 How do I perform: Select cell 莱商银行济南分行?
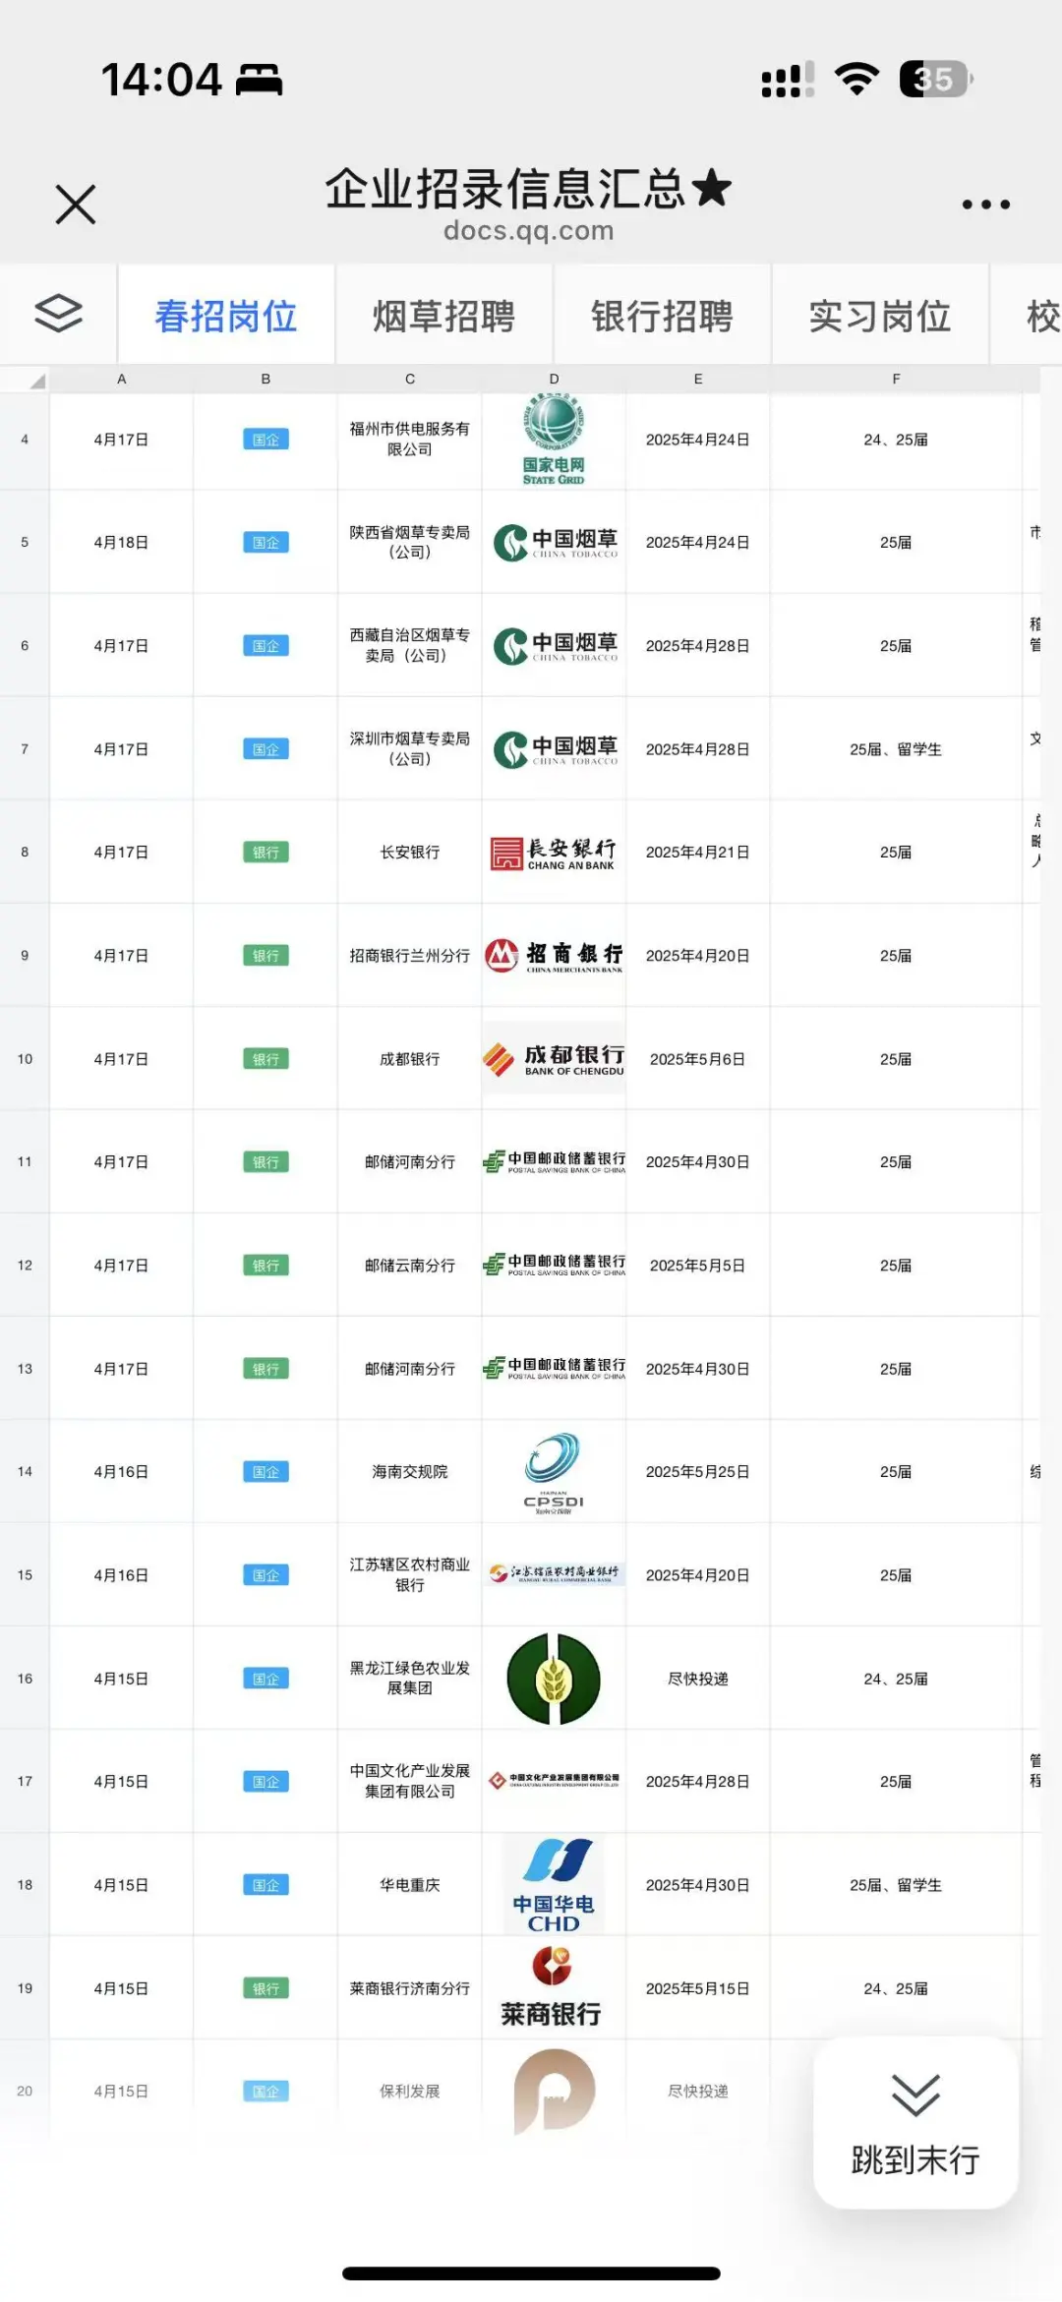pos(410,1988)
